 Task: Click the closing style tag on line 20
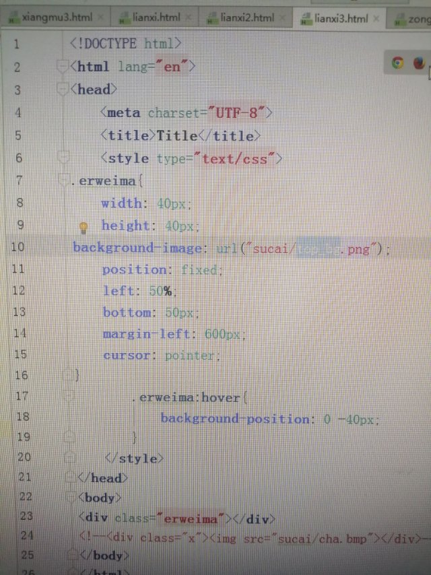(134, 459)
